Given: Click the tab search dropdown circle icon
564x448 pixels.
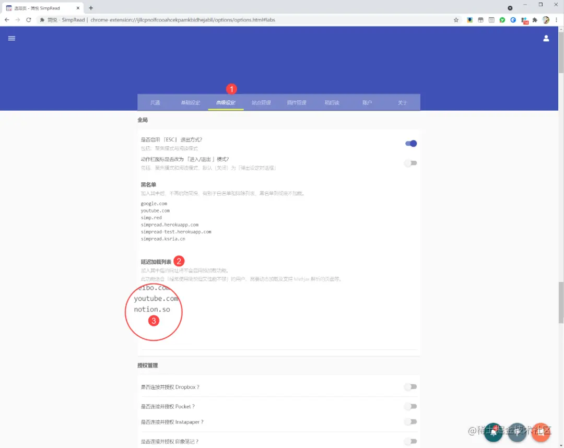Looking at the screenshot, I should click(510, 8).
